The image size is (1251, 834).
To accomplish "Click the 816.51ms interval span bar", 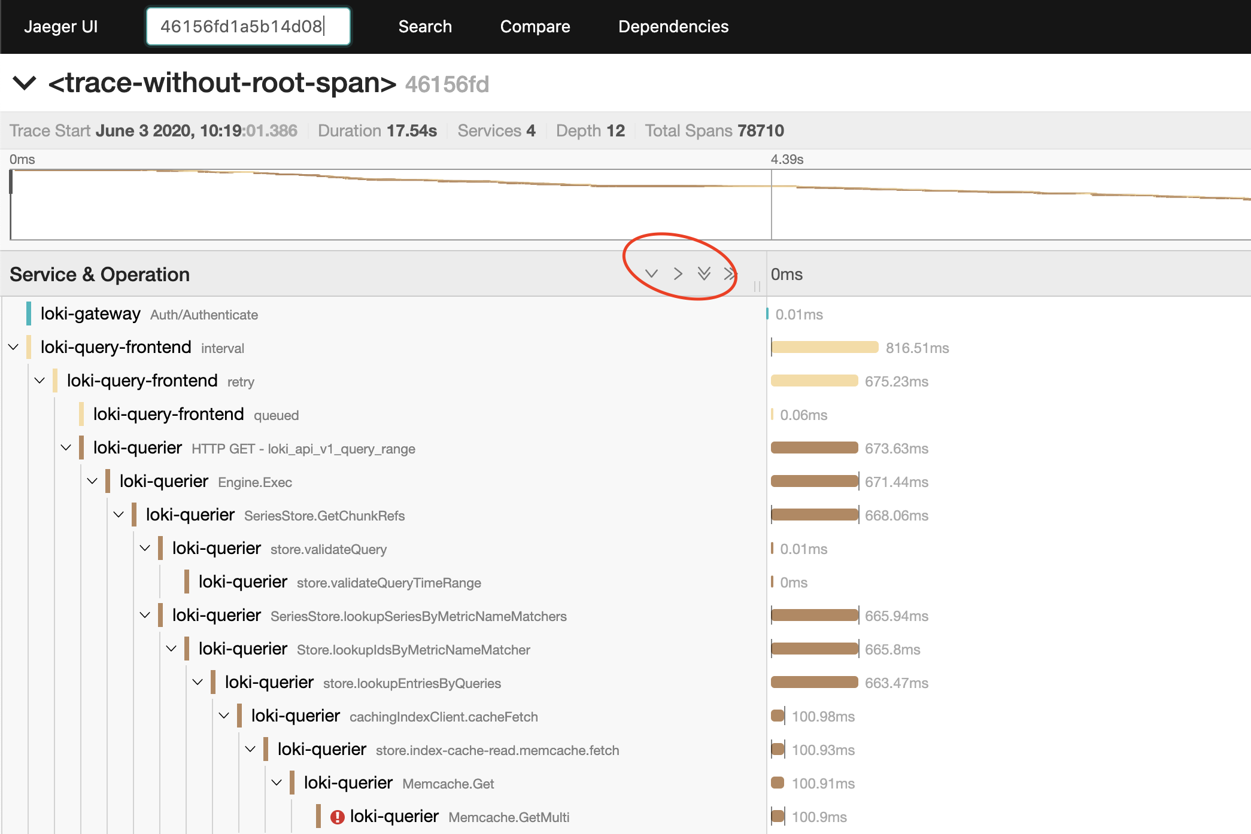I will click(x=825, y=348).
